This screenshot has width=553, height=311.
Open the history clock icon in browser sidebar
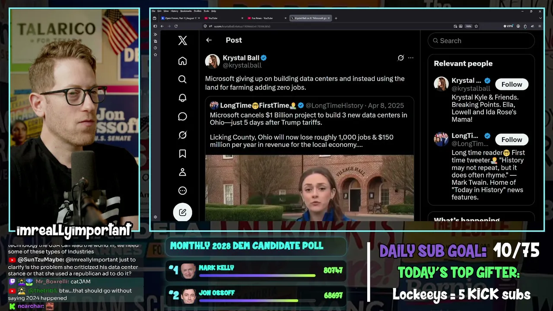coord(156,48)
